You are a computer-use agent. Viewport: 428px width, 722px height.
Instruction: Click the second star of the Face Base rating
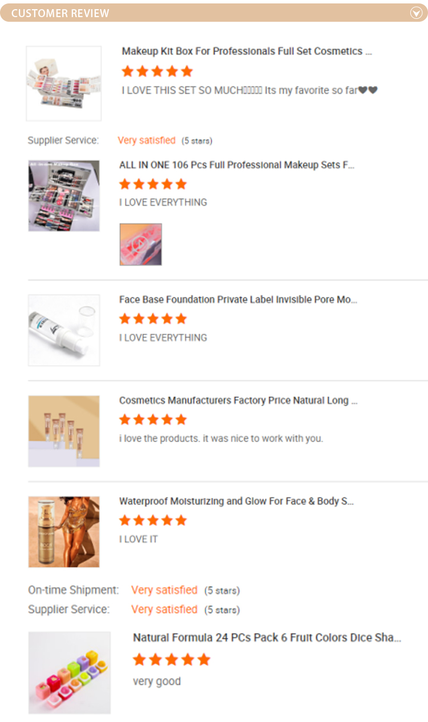coord(139,319)
